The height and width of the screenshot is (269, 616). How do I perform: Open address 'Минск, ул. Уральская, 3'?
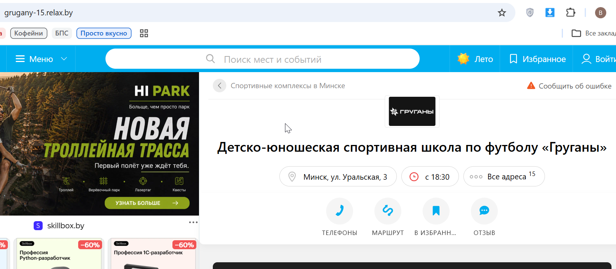click(338, 176)
